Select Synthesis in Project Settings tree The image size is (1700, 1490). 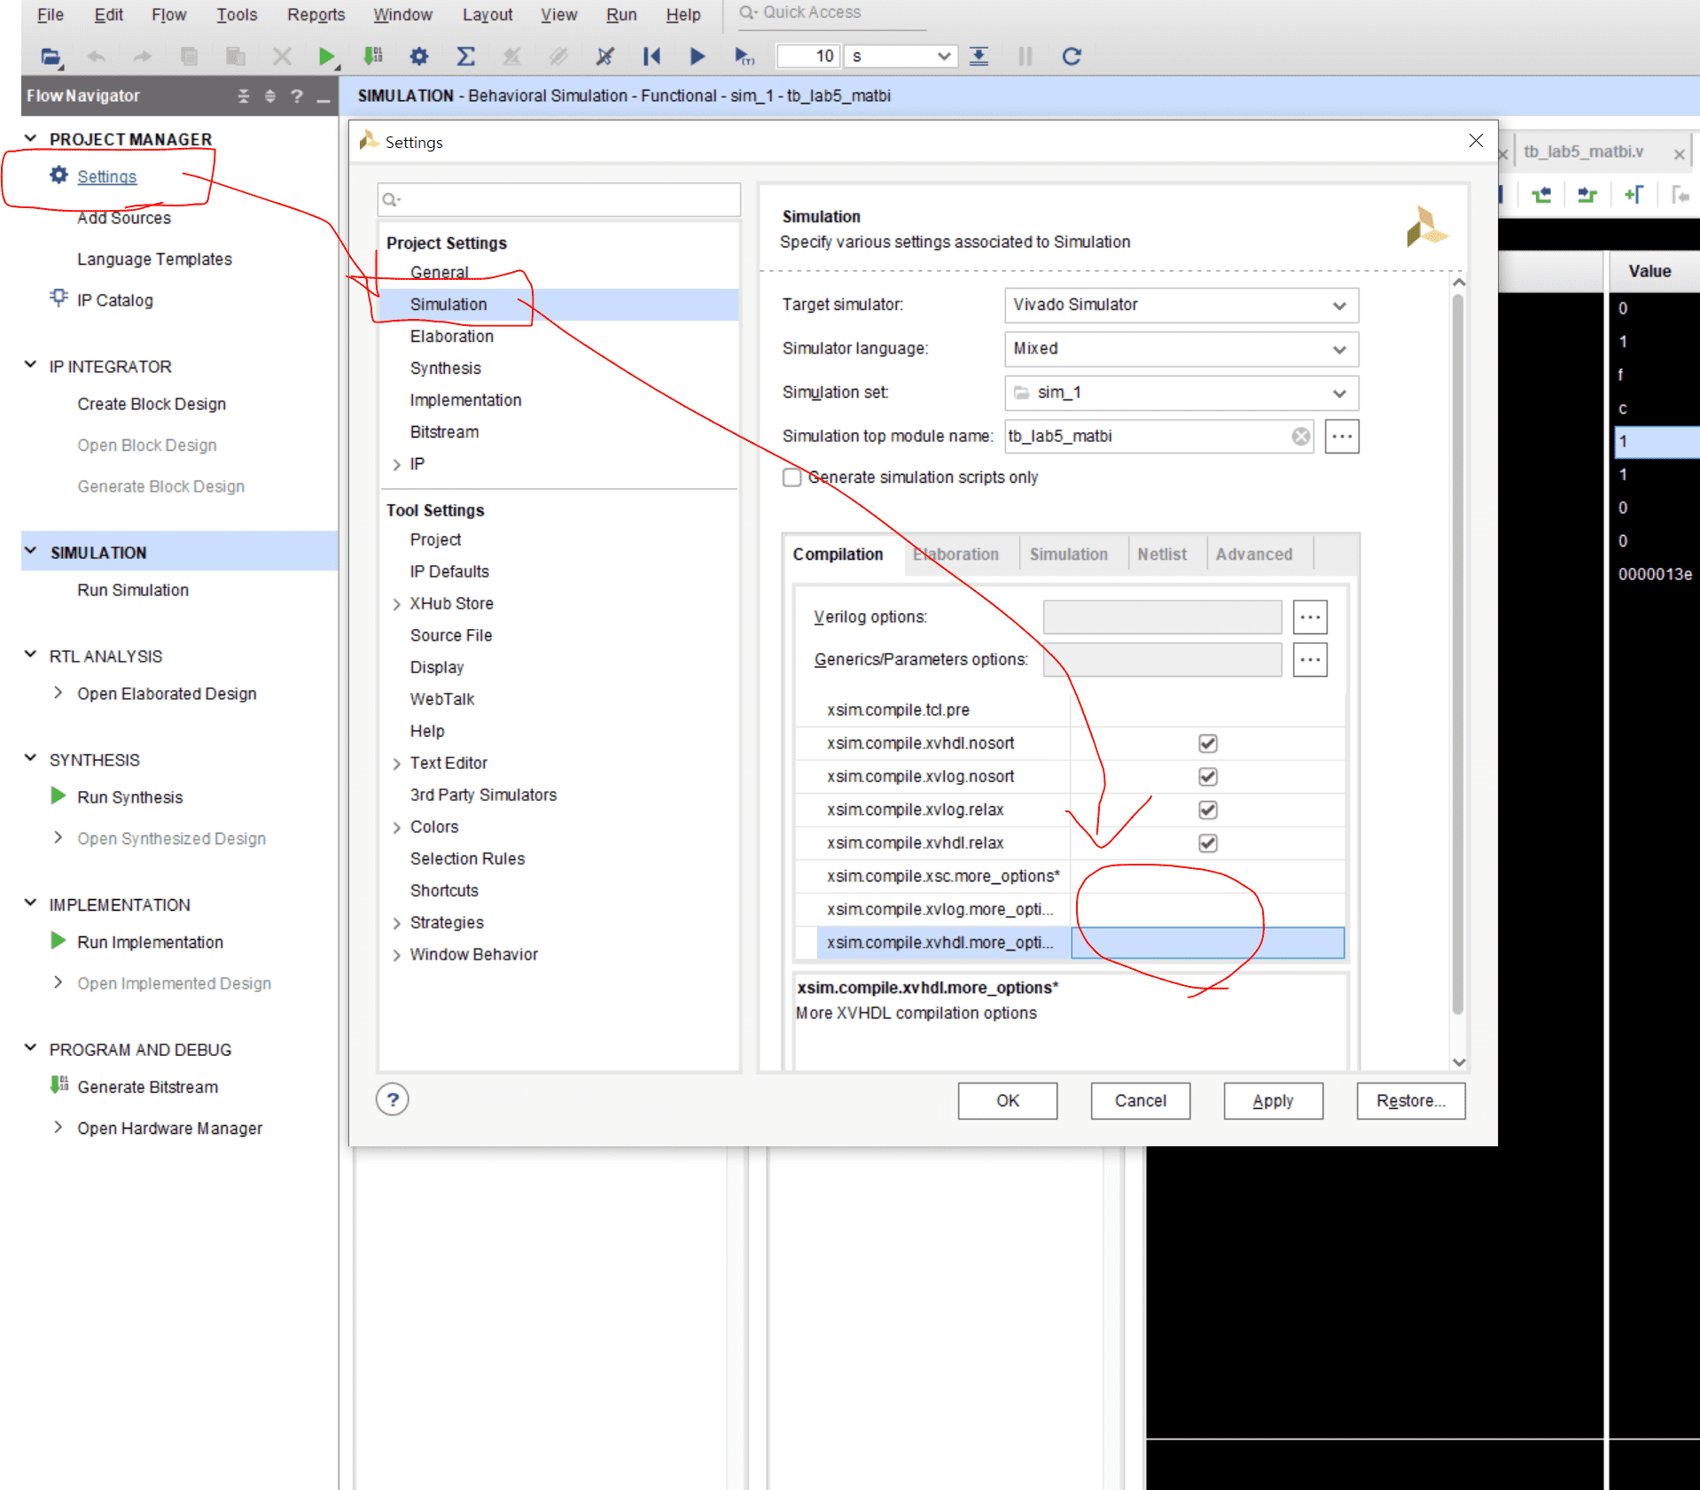click(x=446, y=369)
